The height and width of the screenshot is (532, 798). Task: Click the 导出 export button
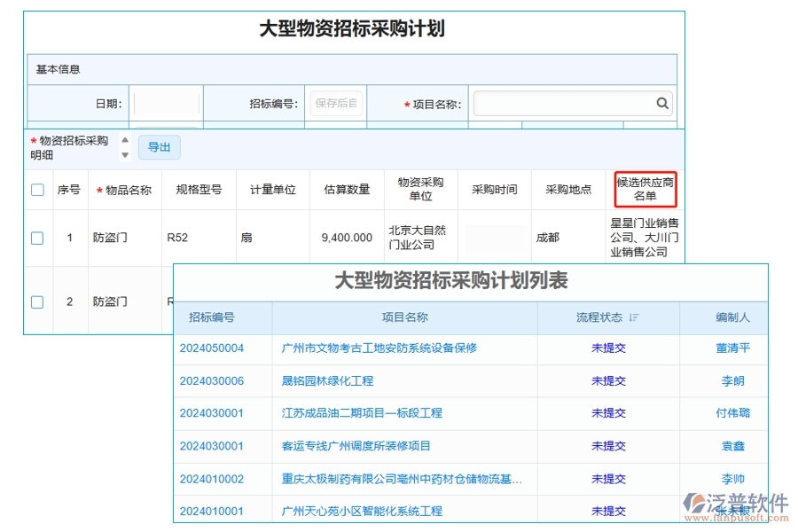[160, 147]
